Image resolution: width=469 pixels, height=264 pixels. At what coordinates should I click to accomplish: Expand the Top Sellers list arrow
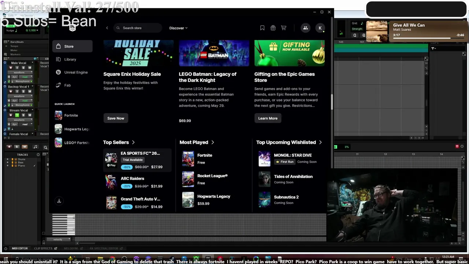pos(133,142)
